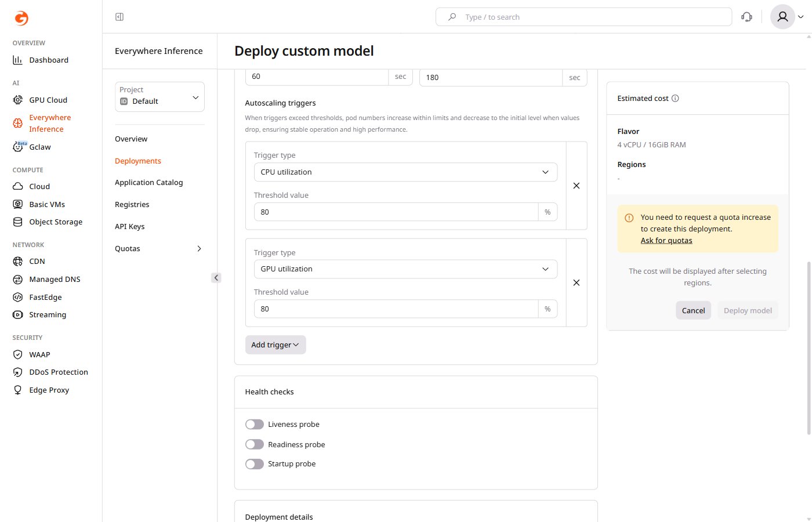Click the CPU trigger threshold value field
The width and height of the screenshot is (812, 522).
point(396,212)
